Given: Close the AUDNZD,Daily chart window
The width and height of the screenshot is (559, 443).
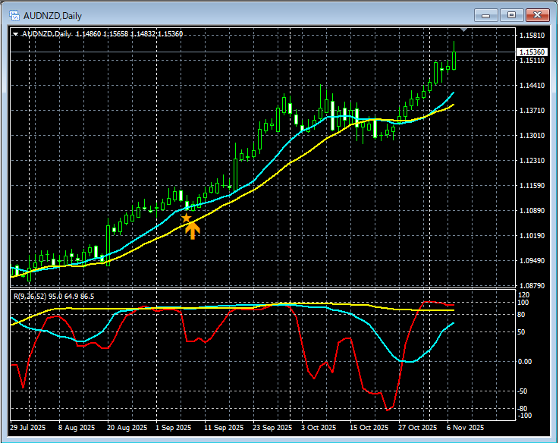Looking at the screenshot, I should coord(538,15).
